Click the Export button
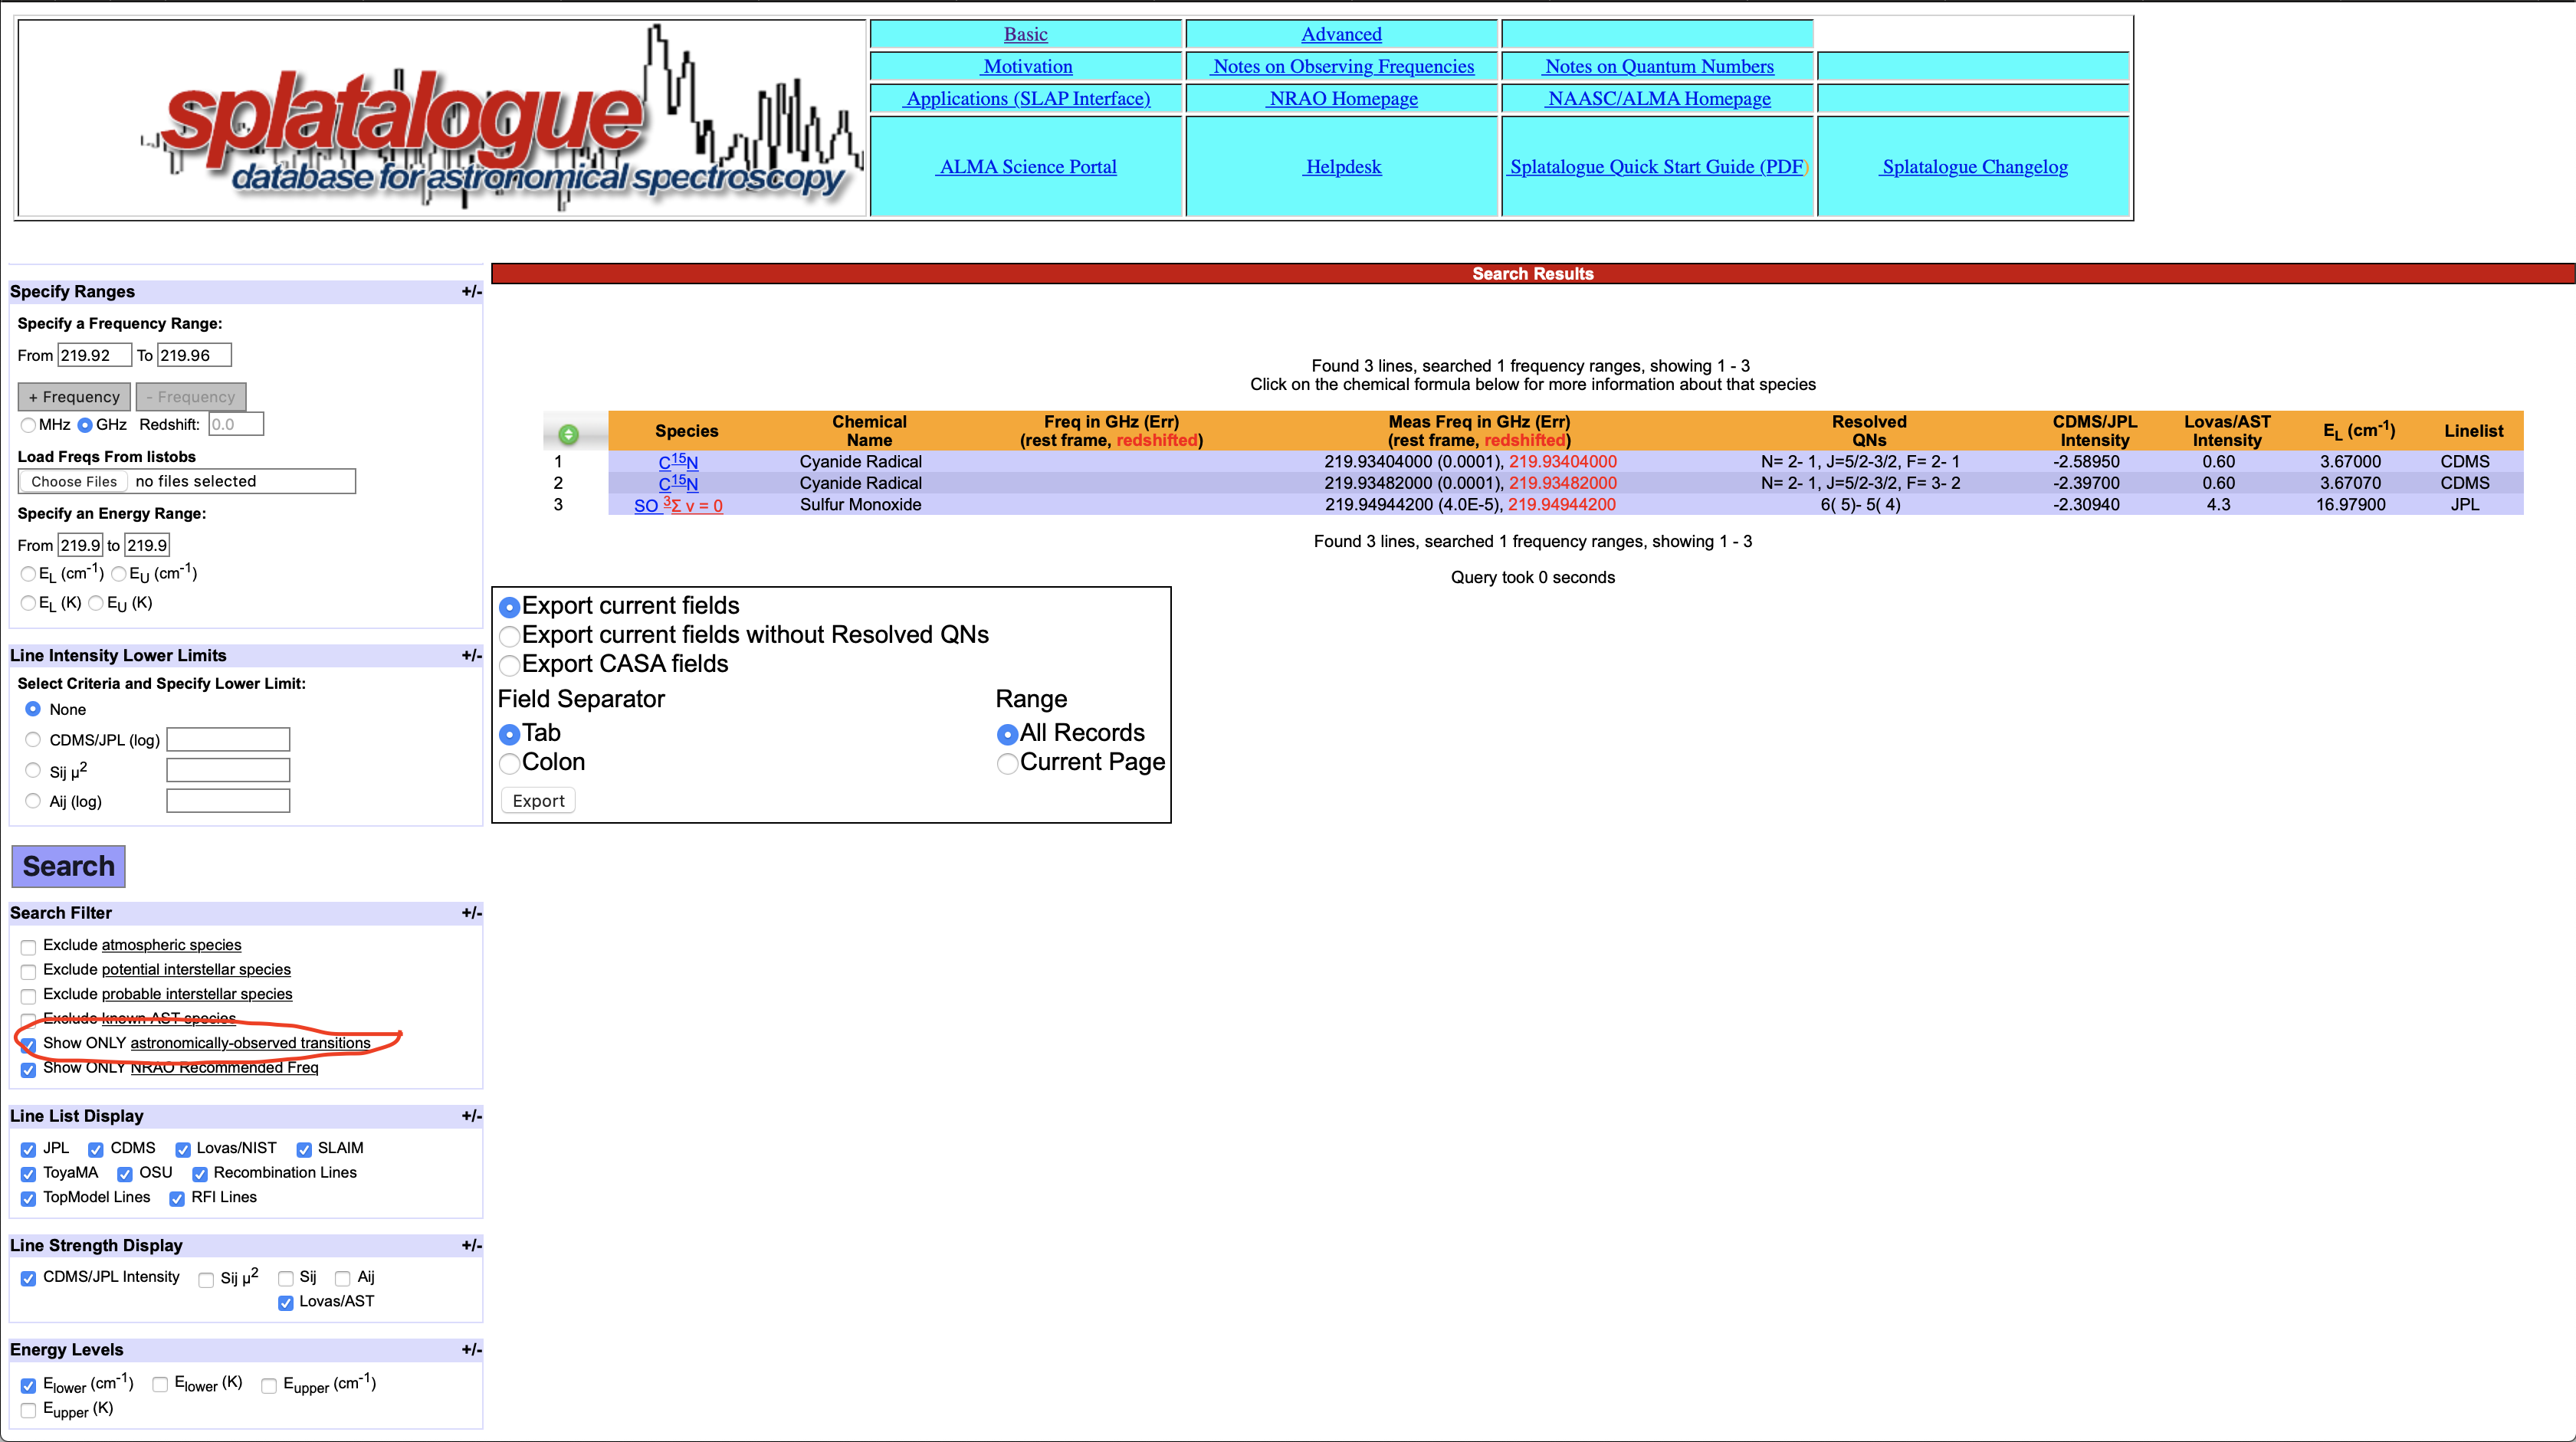The height and width of the screenshot is (1442, 2576). point(538,801)
